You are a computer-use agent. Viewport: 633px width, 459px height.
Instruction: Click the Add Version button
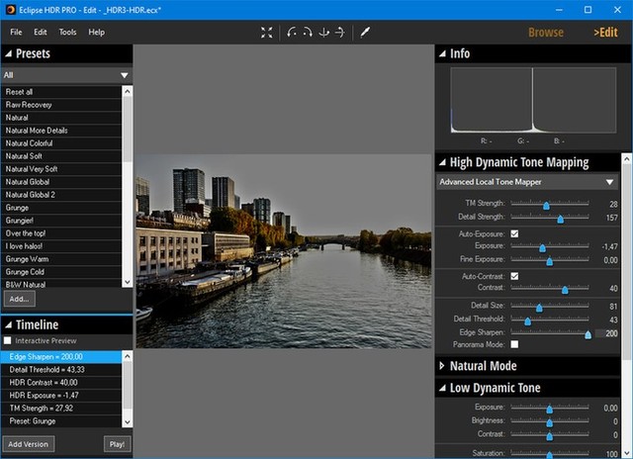29,444
